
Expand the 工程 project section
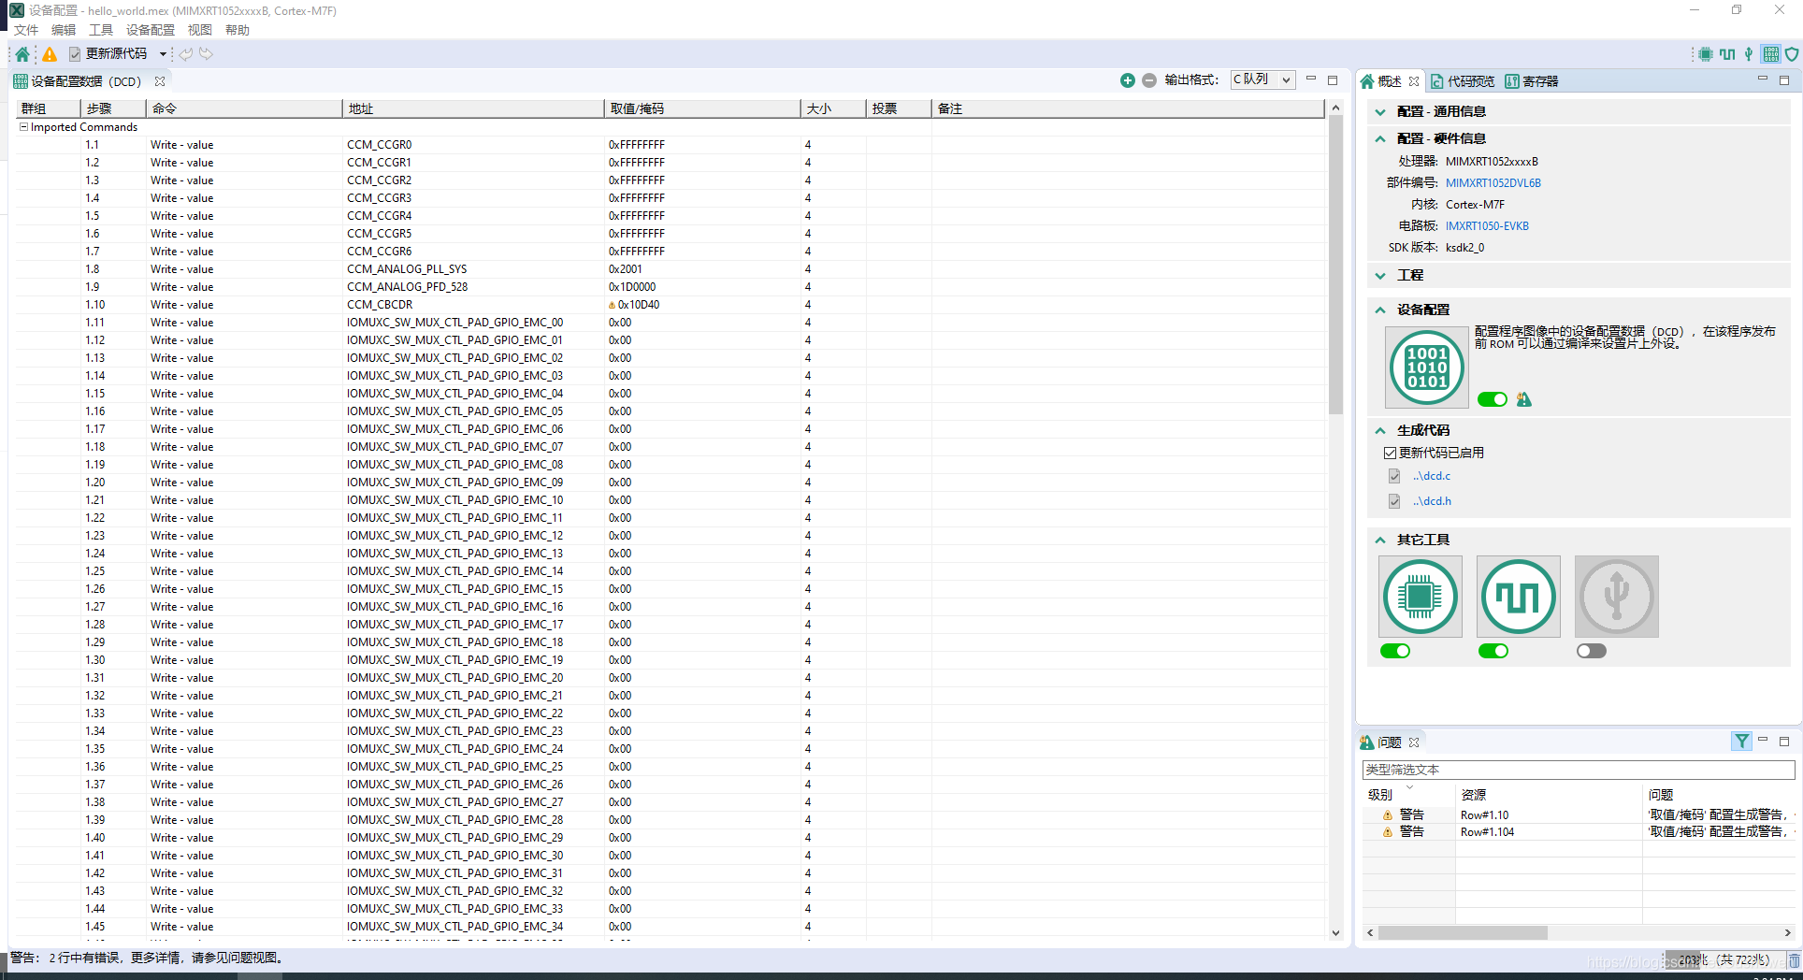pyautogui.click(x=1380, y=276)
